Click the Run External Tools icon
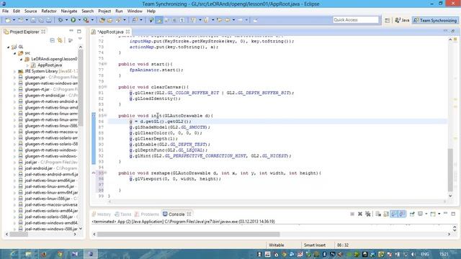The width and height of the screenshot is (461, 259). coord(86,20)
